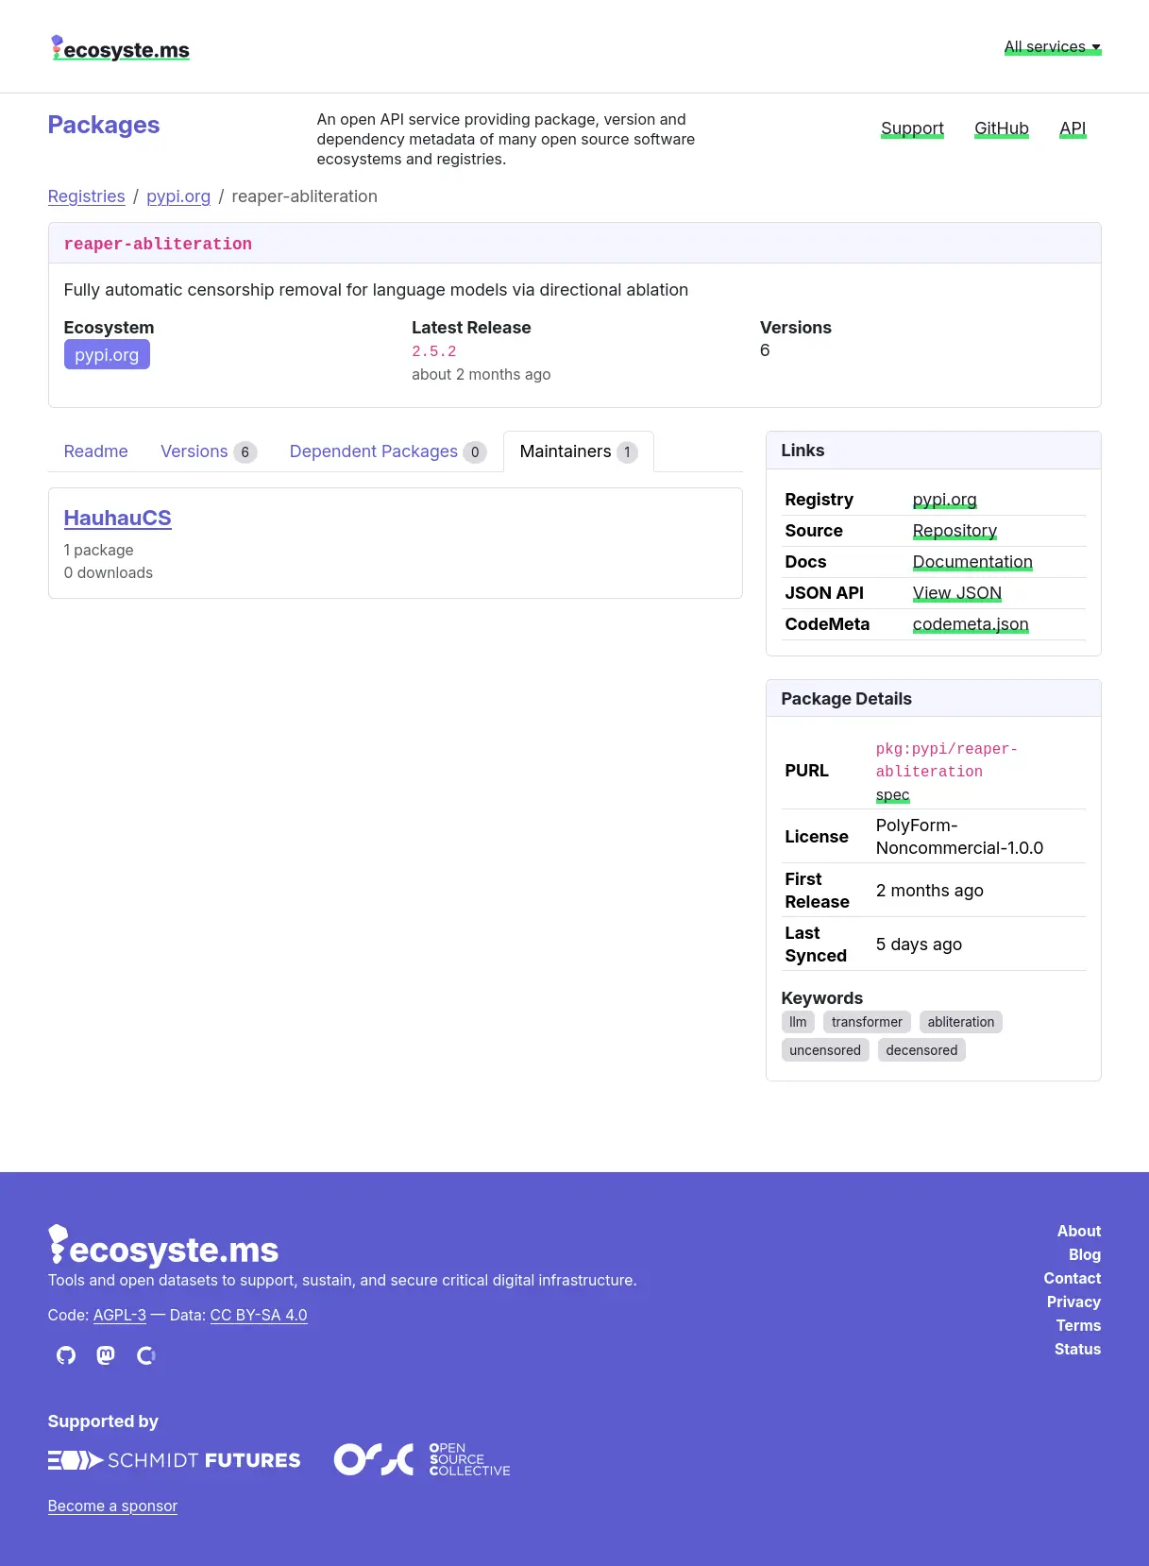Open Open Collective icon in footer
This screenshot has width=1149, height=1566.
tap(146, 1355)
